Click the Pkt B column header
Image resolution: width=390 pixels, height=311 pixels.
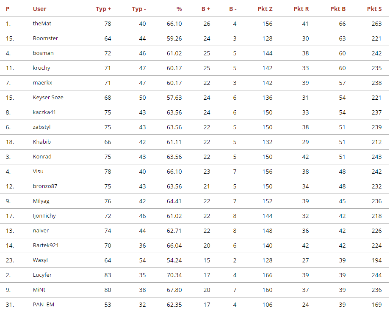[x=338, y=9]
